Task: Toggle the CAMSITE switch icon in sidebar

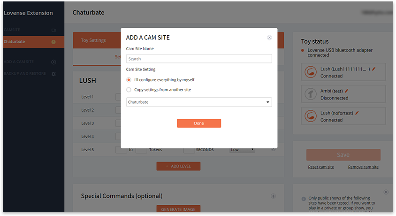Action: pos(53,30)
